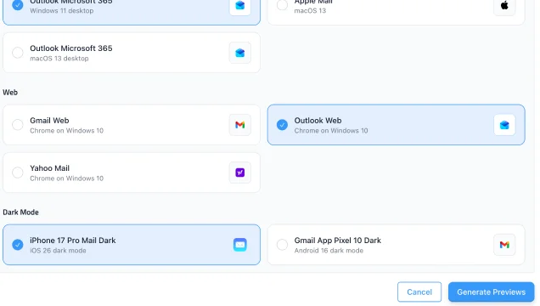Uncheck iPhone 17 Pro Mail Dark checkmark
This screenshot has height=306, width=540.
click(x=18, y=245)
